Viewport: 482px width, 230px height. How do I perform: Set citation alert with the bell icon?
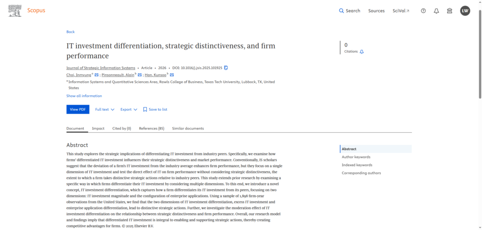(361, 52)
